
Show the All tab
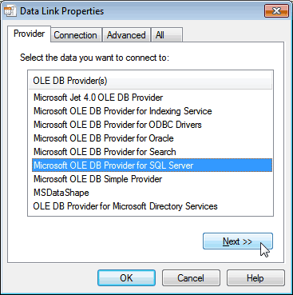point(167,35)
